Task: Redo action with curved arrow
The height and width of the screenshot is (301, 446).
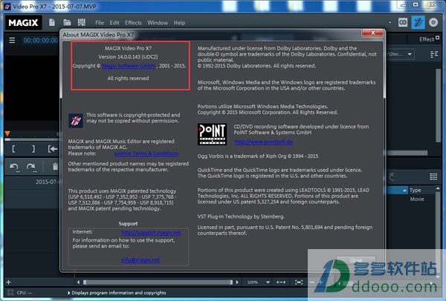Action: (31, 167)
